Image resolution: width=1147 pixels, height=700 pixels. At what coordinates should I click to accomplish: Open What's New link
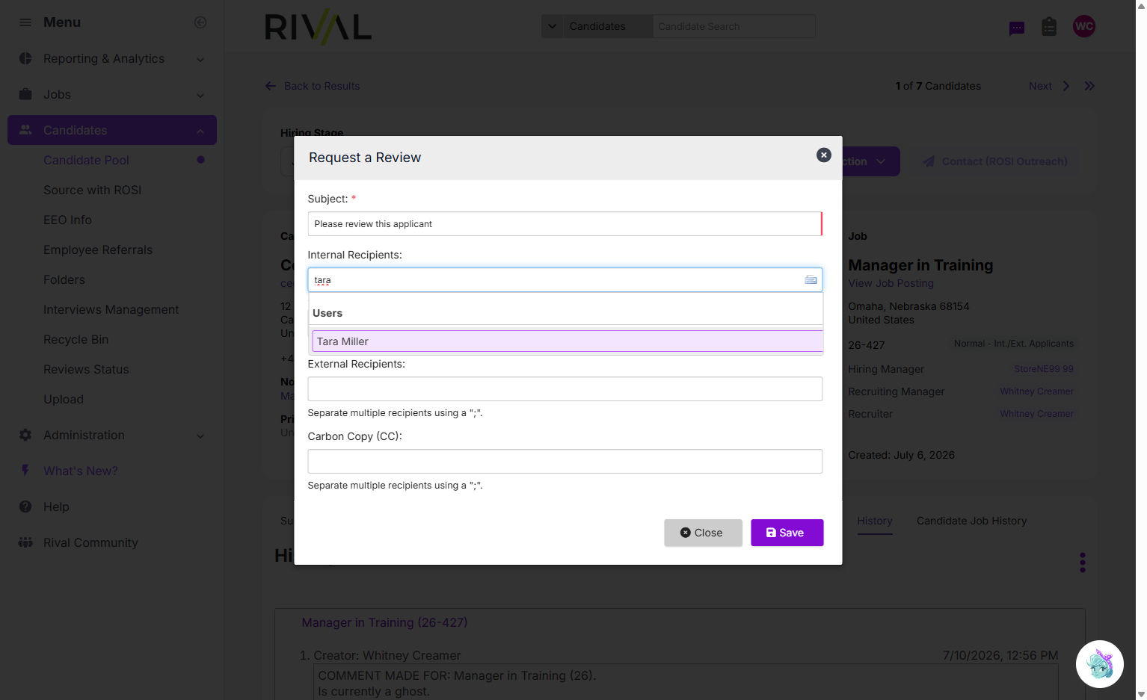(x=81, y=471)
